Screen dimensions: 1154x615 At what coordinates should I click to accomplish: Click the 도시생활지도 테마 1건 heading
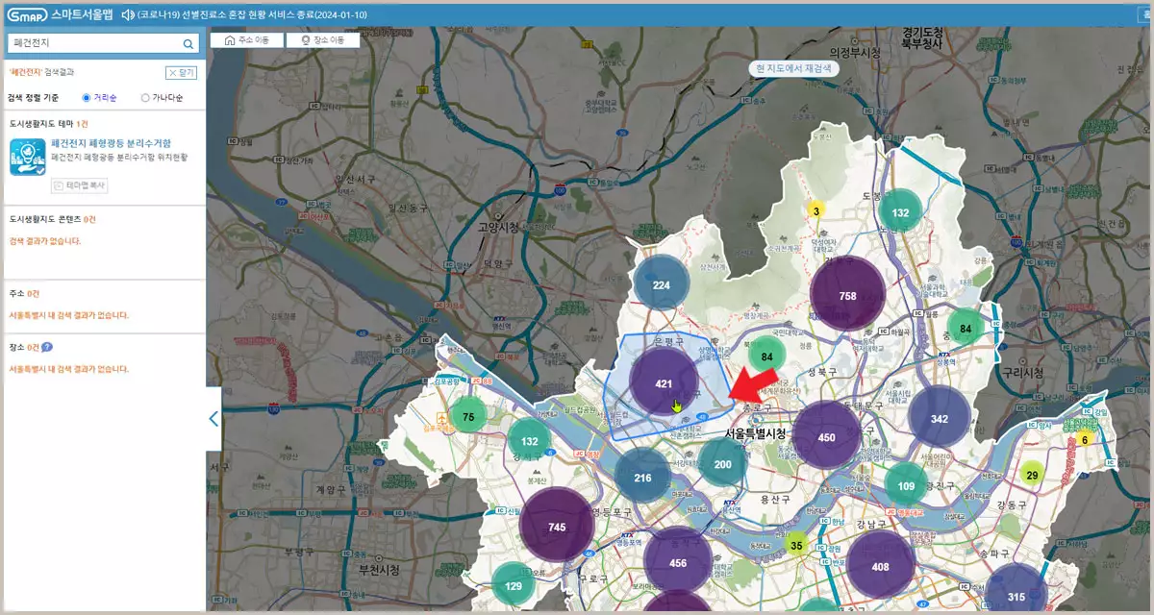click(x=49, y=124)
